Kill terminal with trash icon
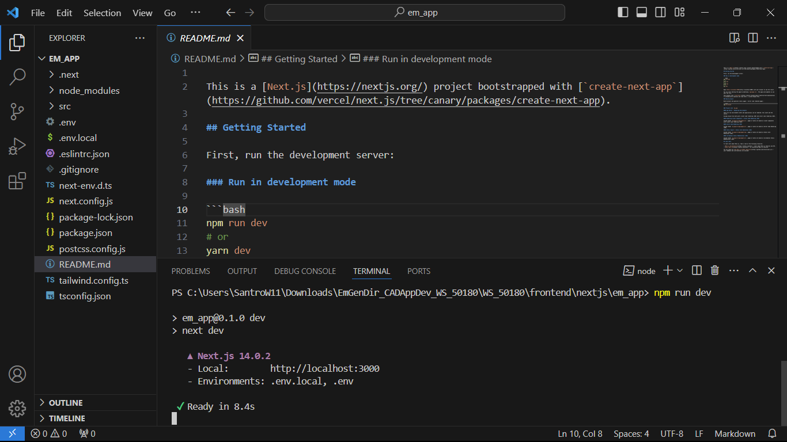Screen dimensions: 787x442 715,270
